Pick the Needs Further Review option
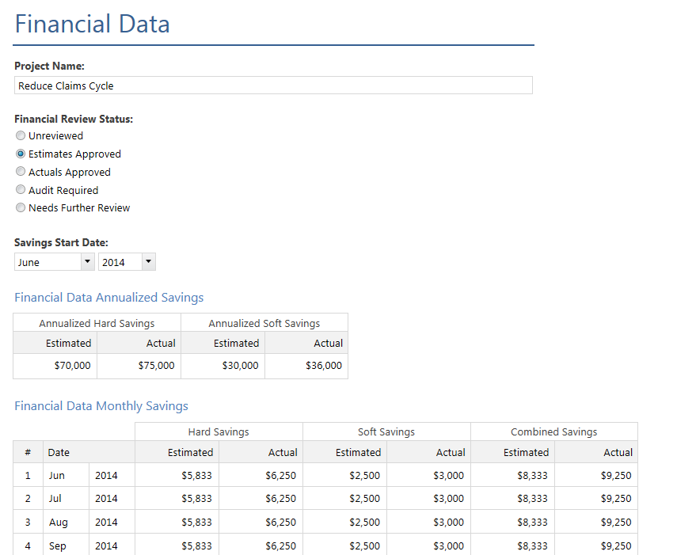The height and width of the screenshot is (555, 677). tap(21, 208)
